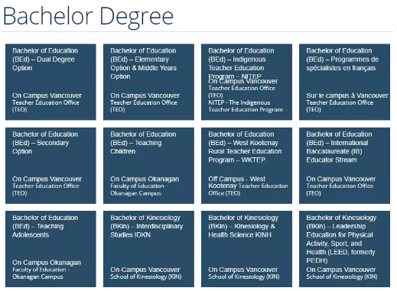Select BKin Interdisciplinary Studies IDKN tile

click(x=148, y=249)
